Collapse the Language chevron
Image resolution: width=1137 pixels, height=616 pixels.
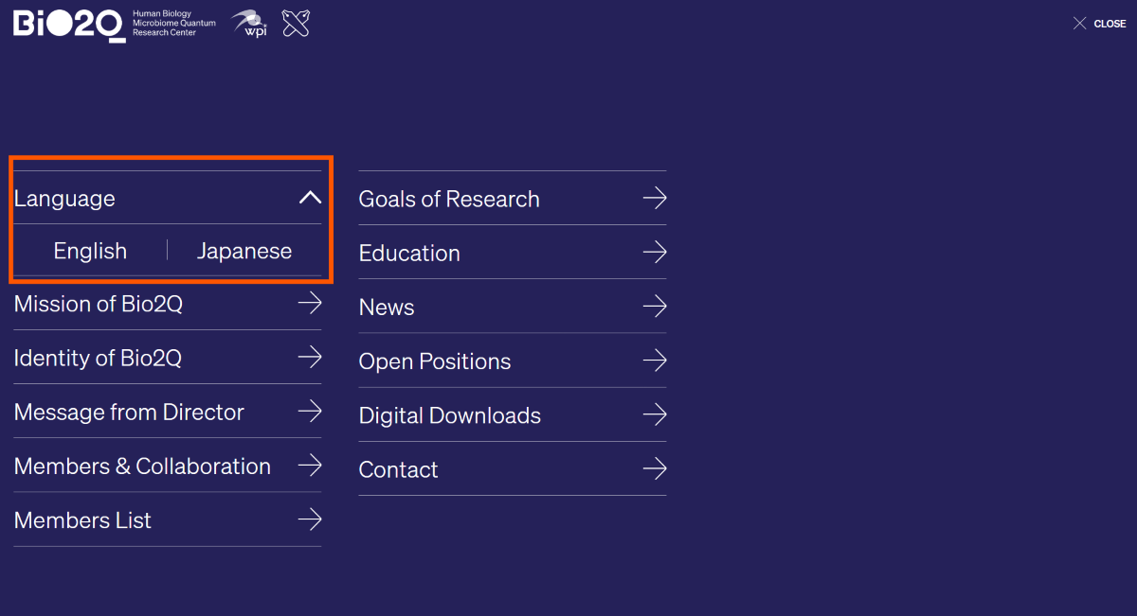(310, 198)
